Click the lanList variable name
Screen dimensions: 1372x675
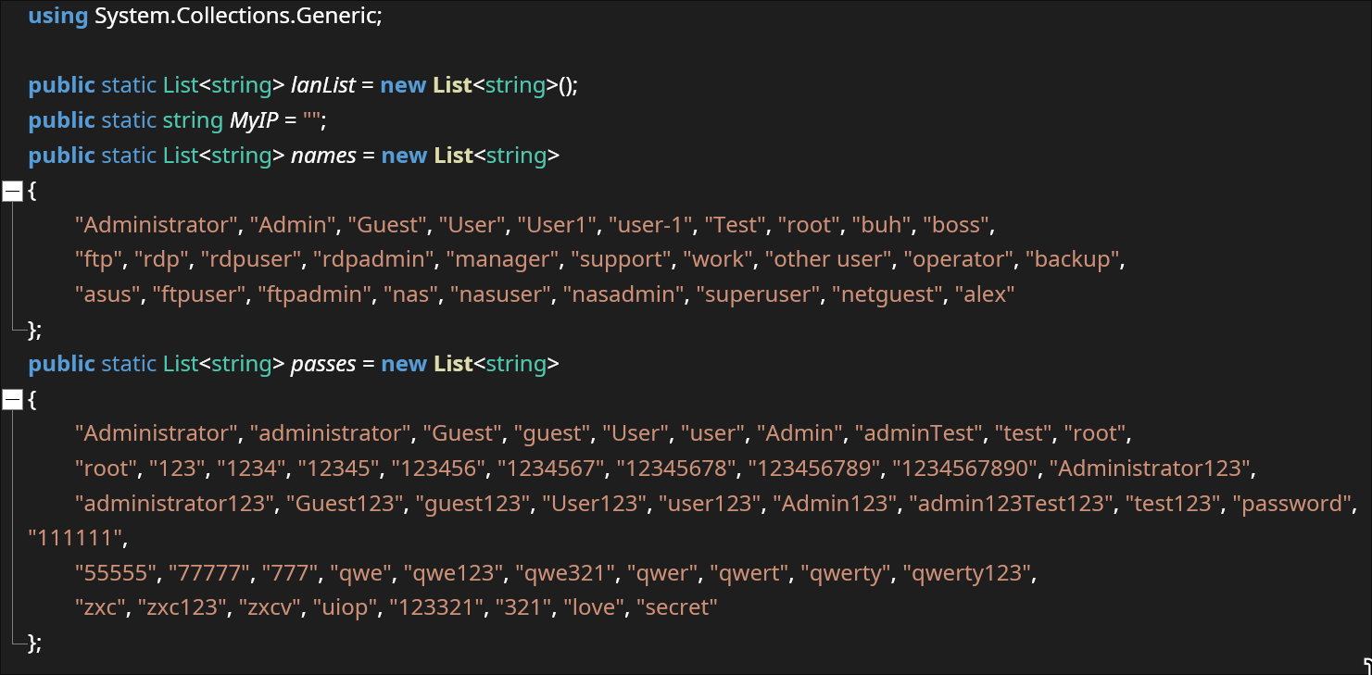(323, 85)
